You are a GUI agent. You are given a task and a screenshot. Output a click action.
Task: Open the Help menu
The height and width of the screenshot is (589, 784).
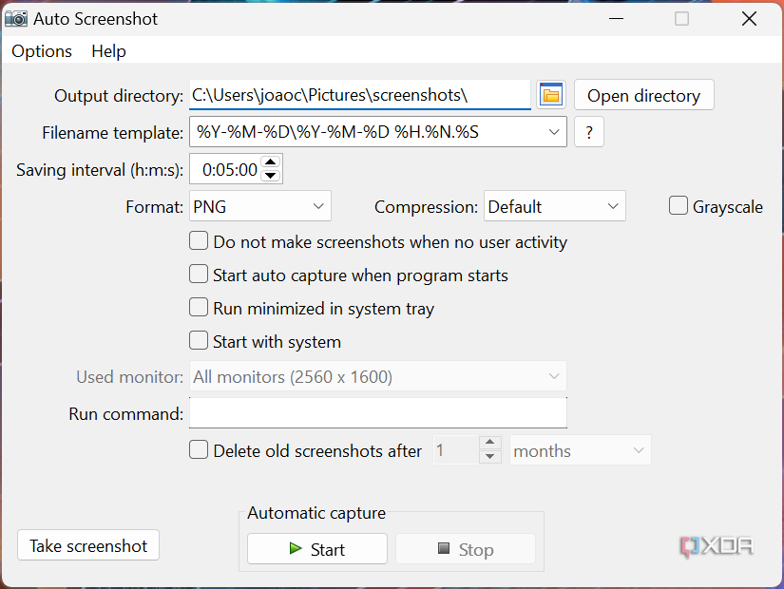pos(108,51)
